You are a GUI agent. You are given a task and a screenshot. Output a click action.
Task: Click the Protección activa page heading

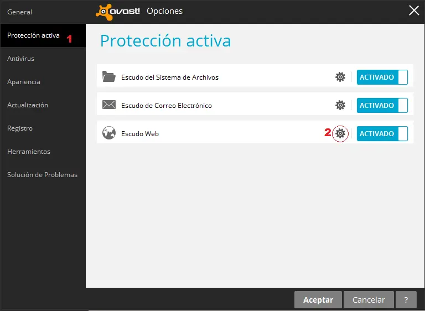(x=165, y=41)
